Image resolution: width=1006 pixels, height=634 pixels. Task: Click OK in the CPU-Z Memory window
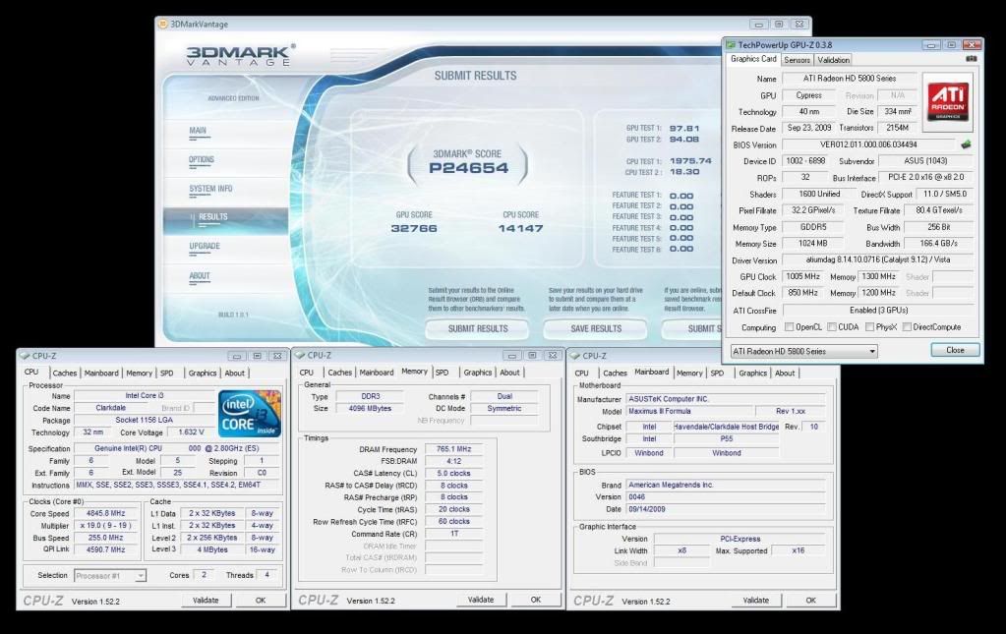pyautogui.click(x=536, y=600)
